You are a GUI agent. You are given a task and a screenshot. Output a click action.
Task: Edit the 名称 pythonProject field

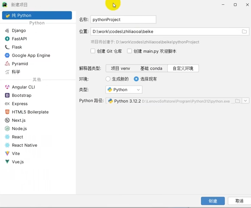tap(123, 19)
